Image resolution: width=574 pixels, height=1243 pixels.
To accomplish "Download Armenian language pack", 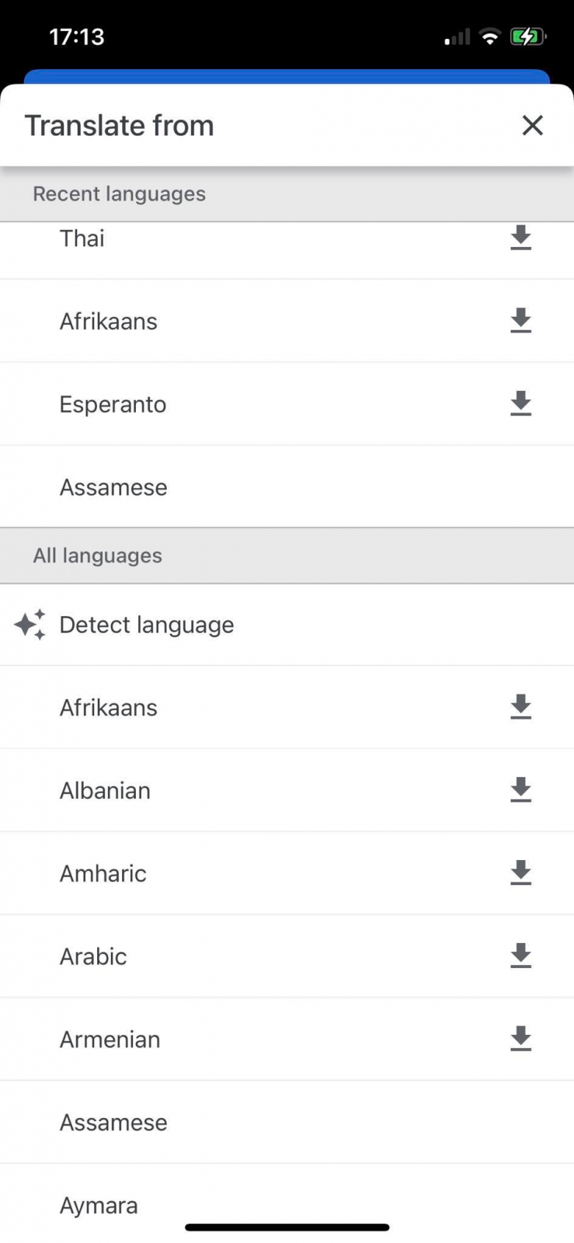I will [520, 1038].
